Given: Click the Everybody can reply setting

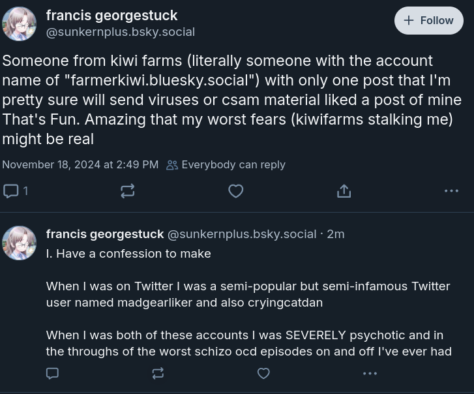Looking at the screenshot, I should (226, 165).
